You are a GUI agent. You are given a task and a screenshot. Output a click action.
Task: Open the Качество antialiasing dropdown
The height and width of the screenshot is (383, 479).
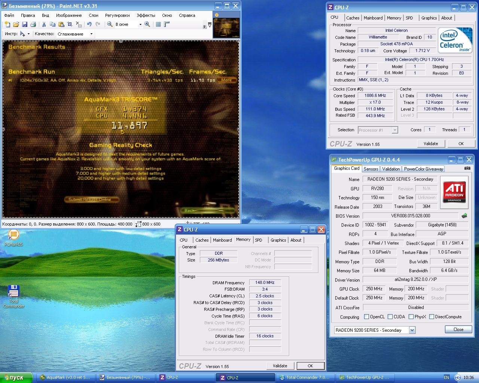91,34
